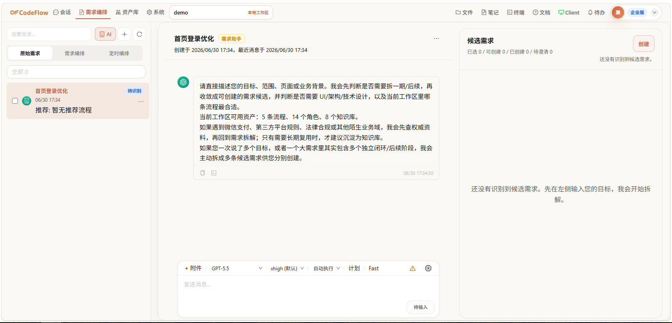Click the 推荐: 暂无推荐流程 text
This screenshot has width=672, height=323.
[64, 110]
